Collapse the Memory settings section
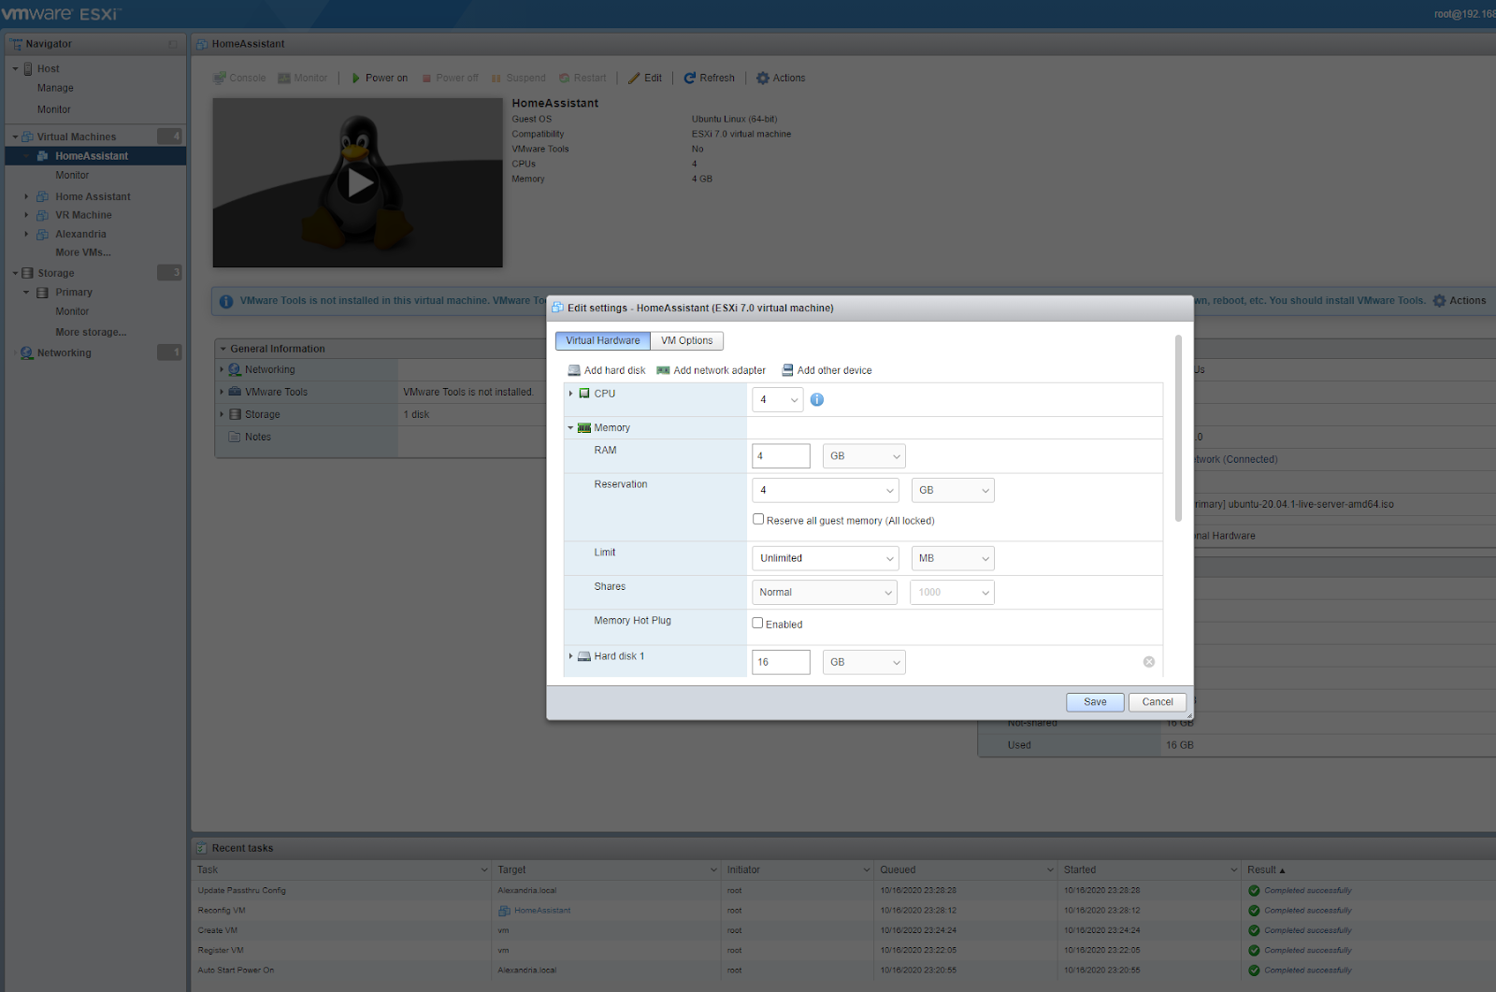The height and width of the screenshot is (992, 1496). tap(570, 428)
